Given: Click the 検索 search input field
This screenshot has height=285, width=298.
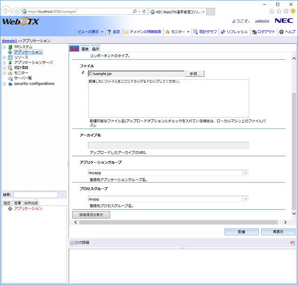Looking at the screenshot, I should (35, 195).
